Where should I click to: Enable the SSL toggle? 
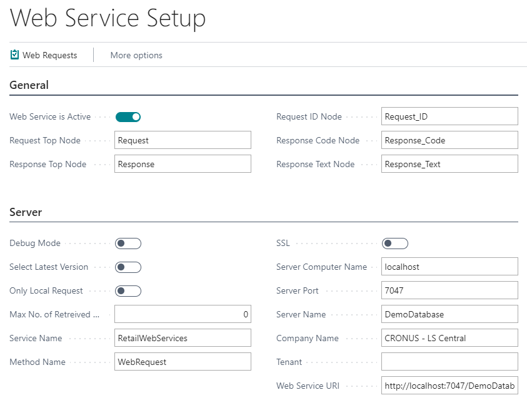(x=395, y=244)
